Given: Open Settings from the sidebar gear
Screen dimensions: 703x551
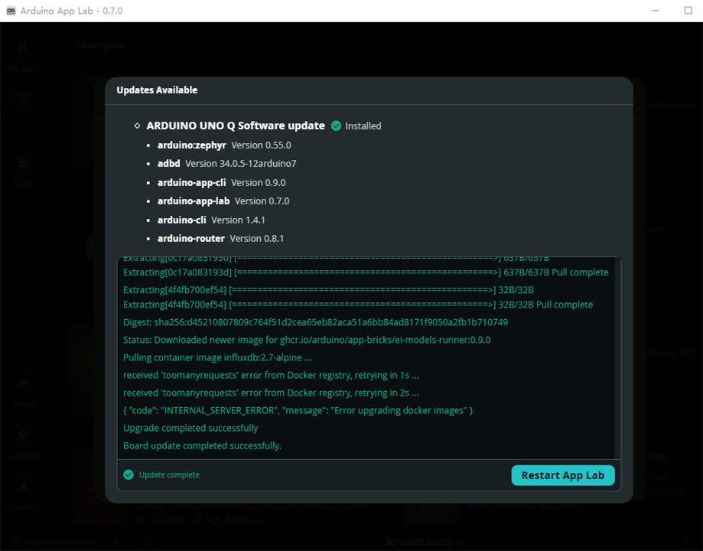Looking at the screenshot, I should (23, 443).
